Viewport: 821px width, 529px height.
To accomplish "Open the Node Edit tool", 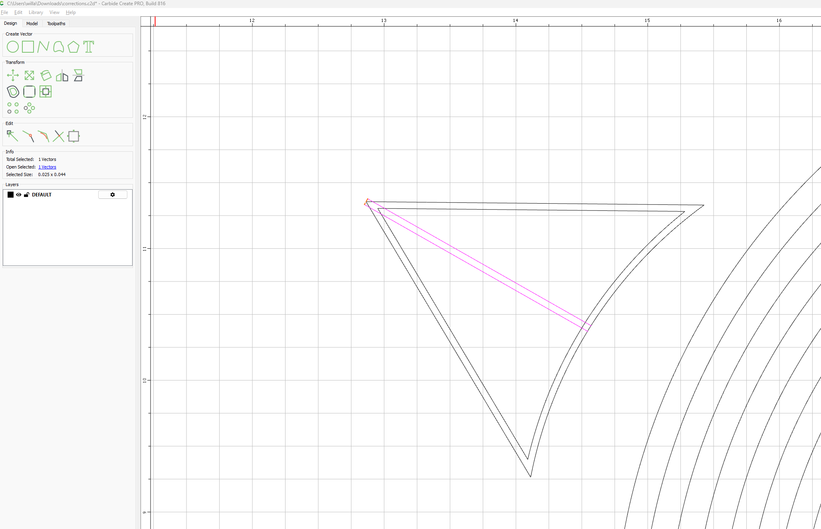I will click(x=12, y=136).
